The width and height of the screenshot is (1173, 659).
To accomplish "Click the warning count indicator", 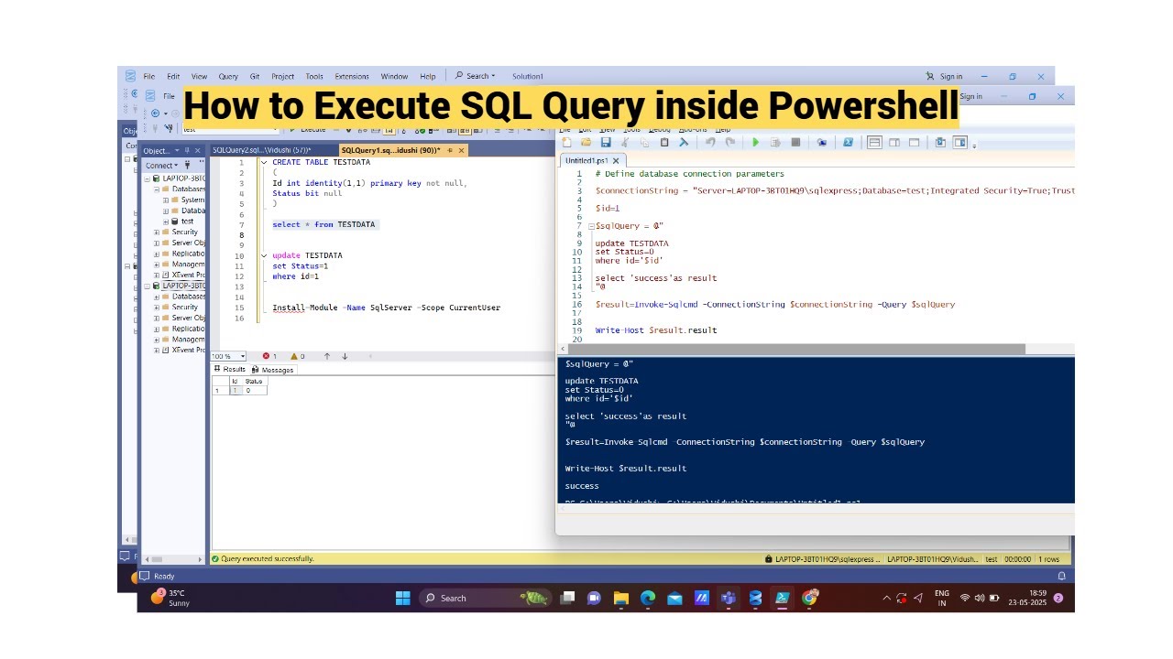I will [x=298, y=356].
